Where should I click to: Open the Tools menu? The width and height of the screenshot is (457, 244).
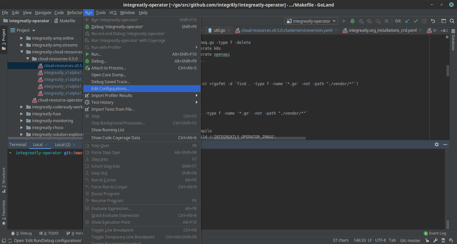click(101, 13)
